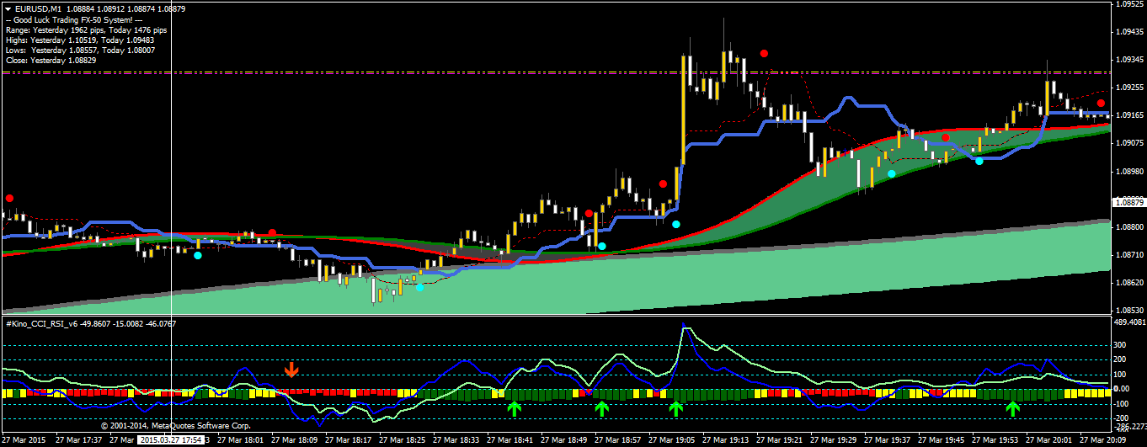Select the rightmost red dot near 20:09

(x=1101, y=103)
